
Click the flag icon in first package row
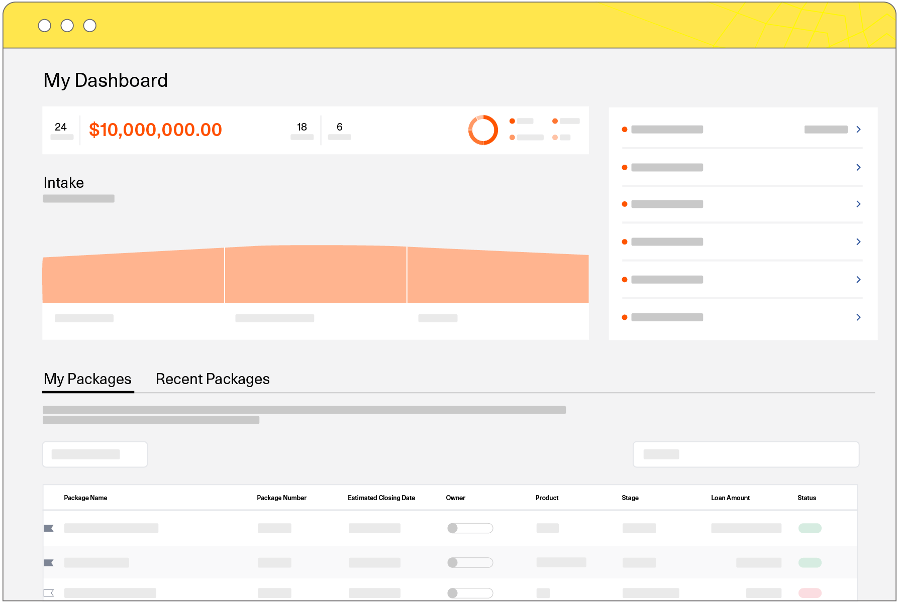click(49, 528)
